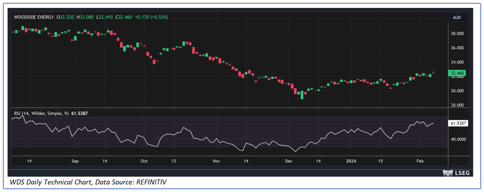Screen dimensions: 484x192
Task: Click the RSI 61.5387 axis value label
Action: tap(458, 123)
